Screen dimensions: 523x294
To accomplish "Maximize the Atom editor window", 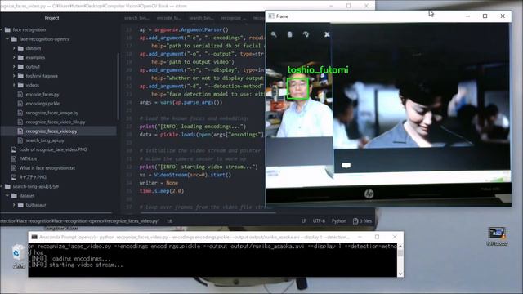I will click(x=349, y=6).
